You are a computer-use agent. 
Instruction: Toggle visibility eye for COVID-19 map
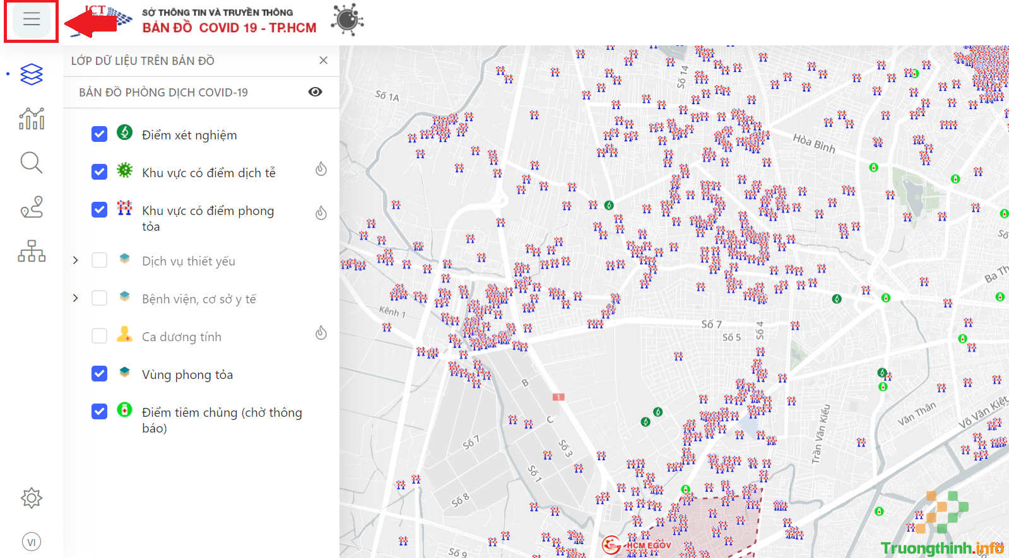click(315, 92)
